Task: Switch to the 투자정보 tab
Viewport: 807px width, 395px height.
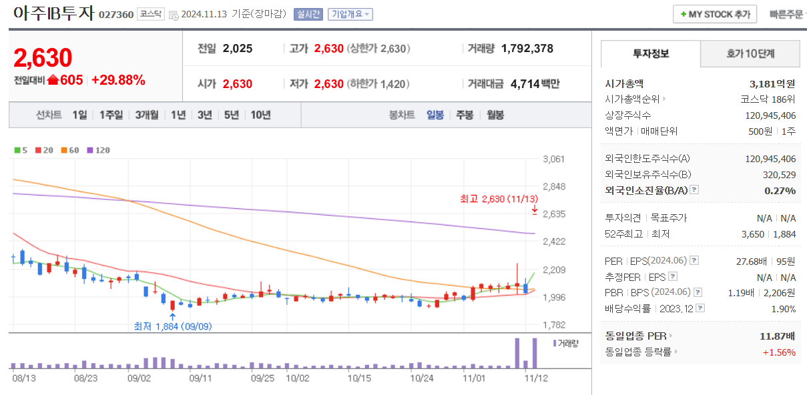Action: [651, 54]
